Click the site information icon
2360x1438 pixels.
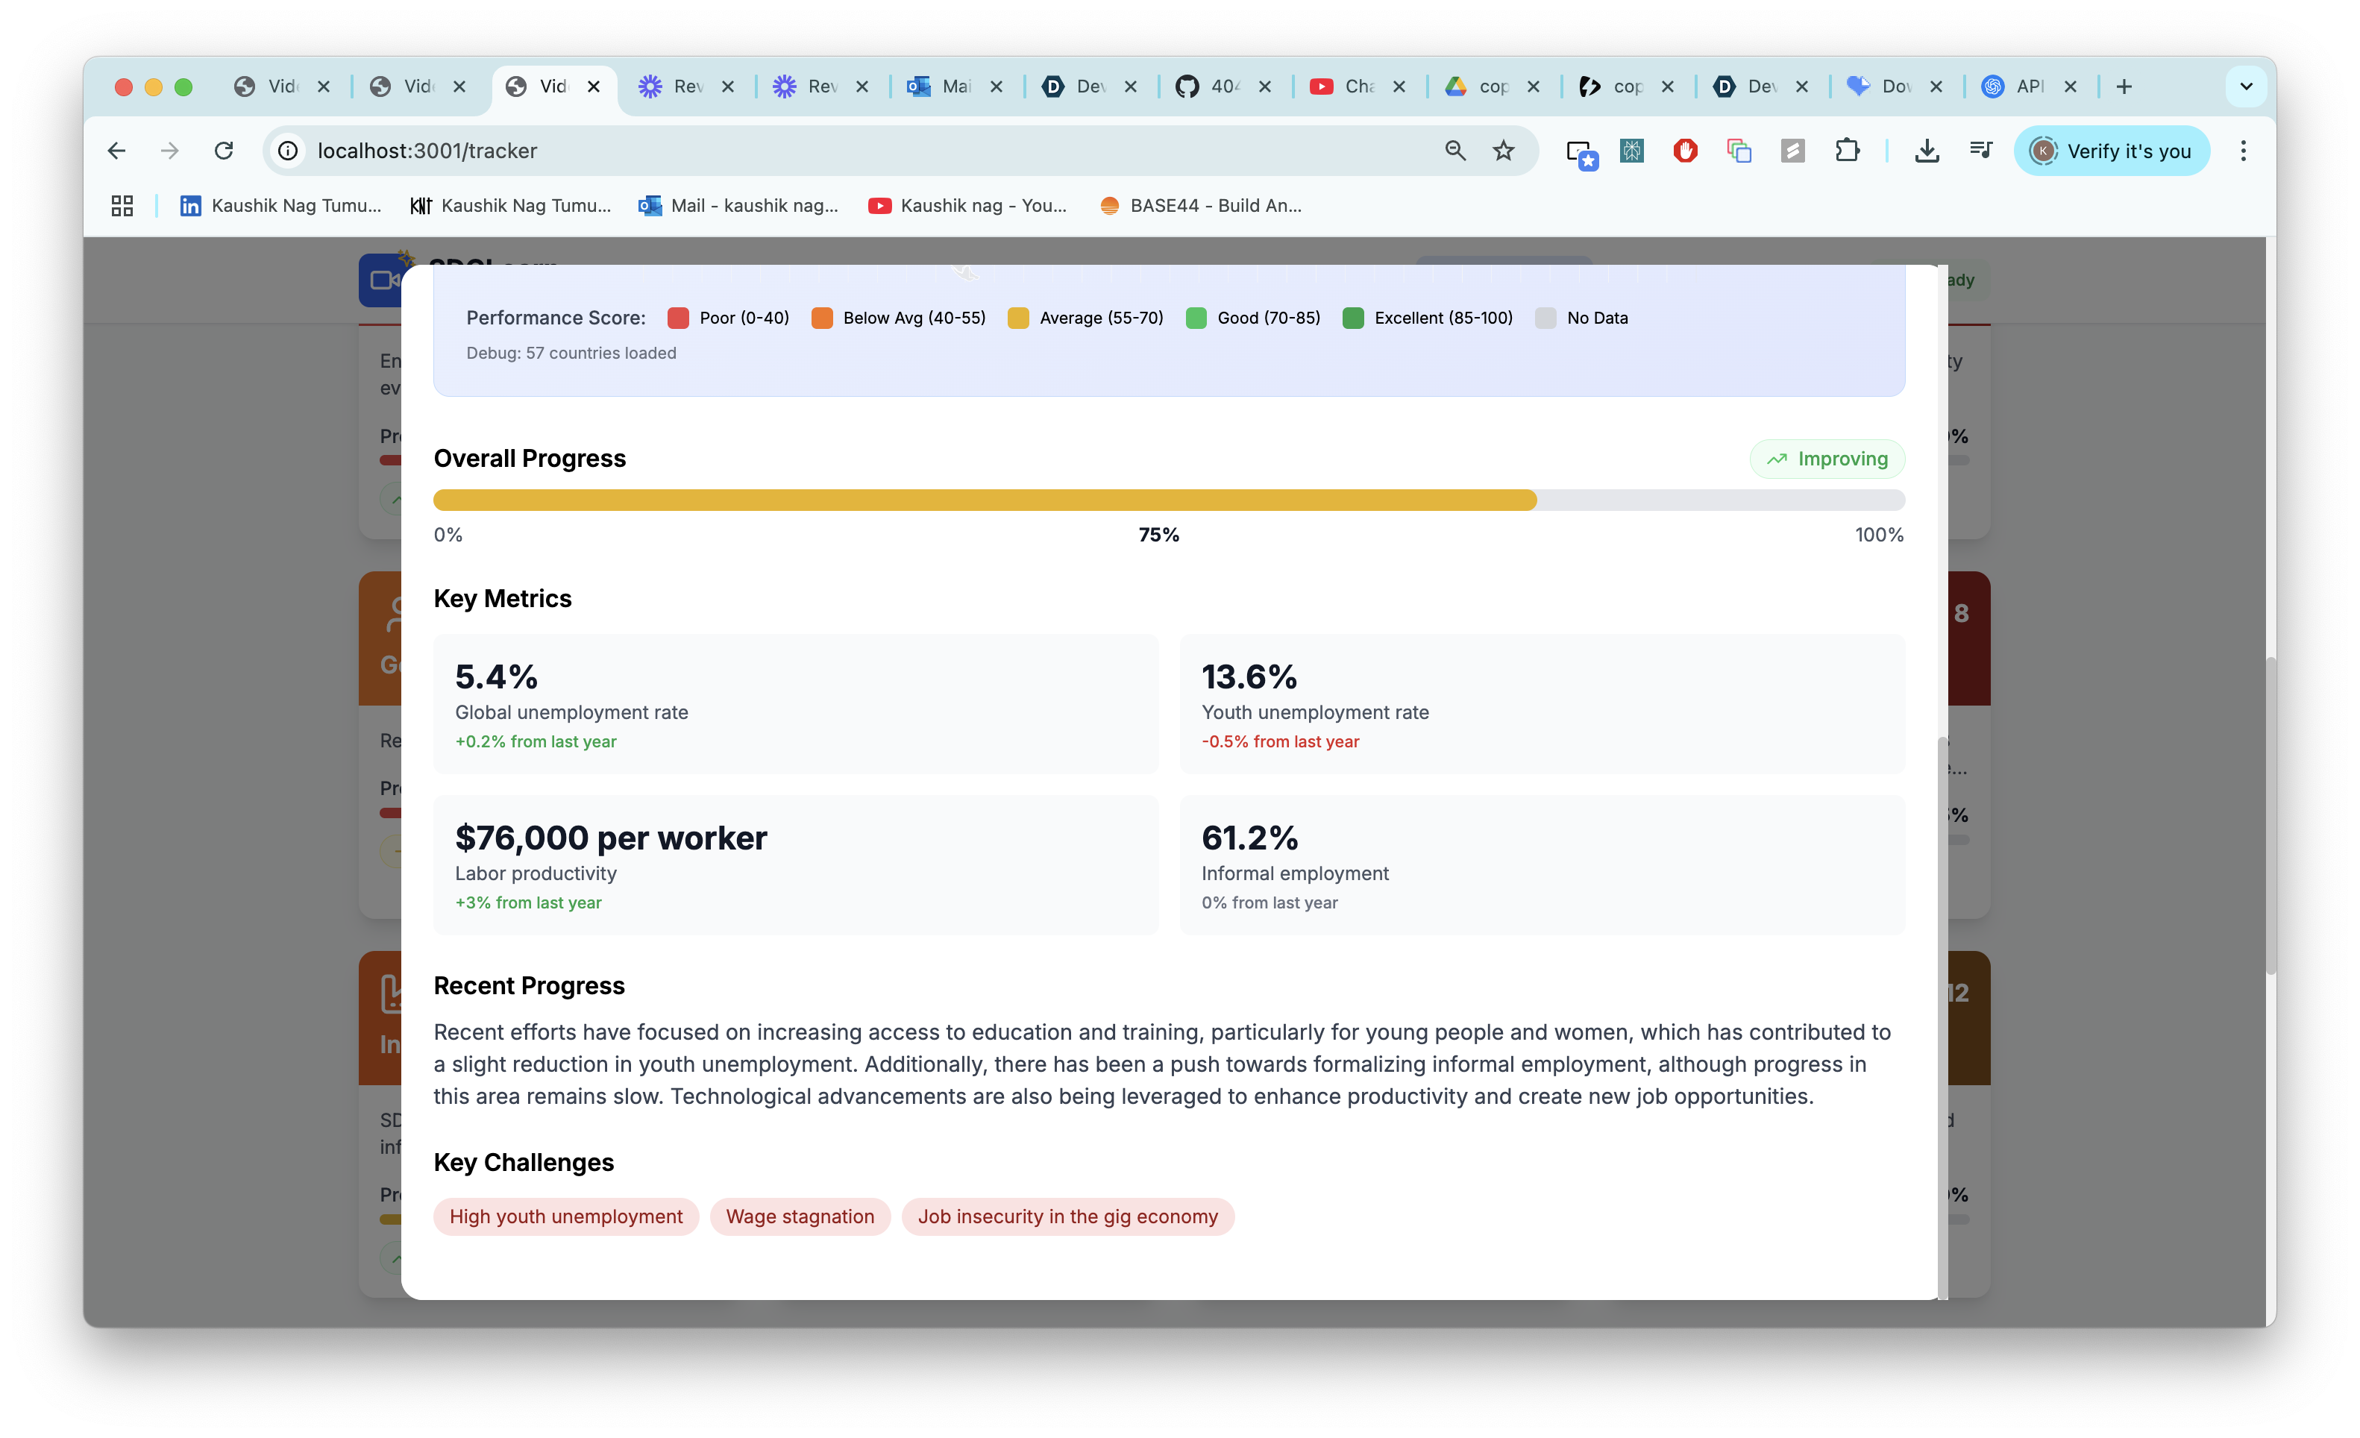[x=287, y=151]
